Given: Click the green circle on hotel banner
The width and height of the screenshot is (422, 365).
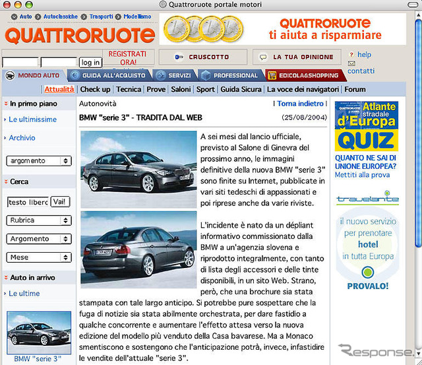Looking at the screenshot, I should [x=368, y=272].
